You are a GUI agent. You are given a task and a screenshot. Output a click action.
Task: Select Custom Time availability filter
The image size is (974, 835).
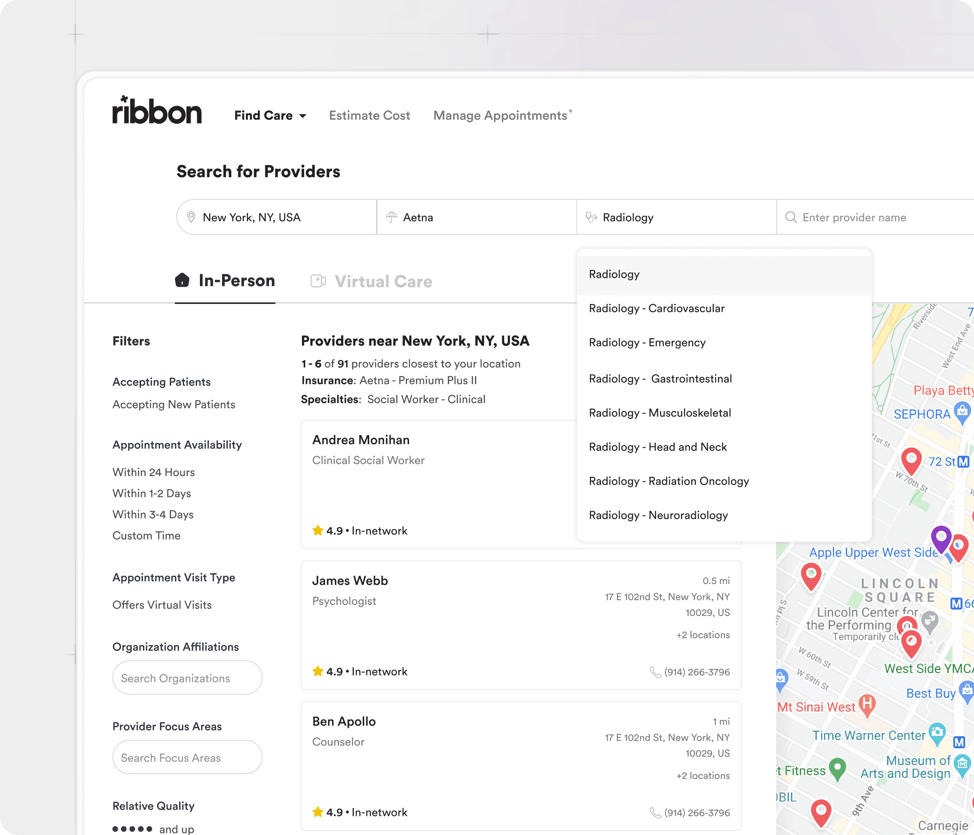(x=147, y=535)
